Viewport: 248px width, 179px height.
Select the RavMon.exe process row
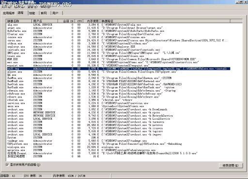click(x=118, y=78)
